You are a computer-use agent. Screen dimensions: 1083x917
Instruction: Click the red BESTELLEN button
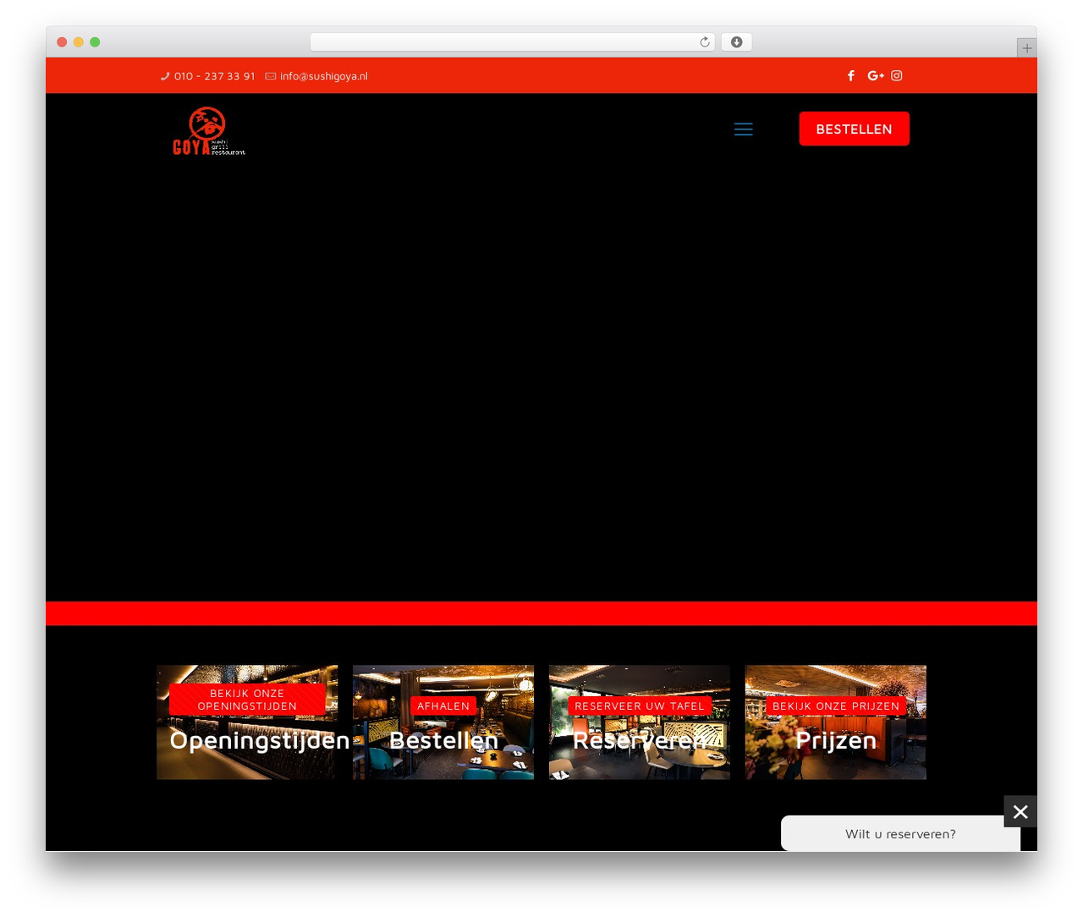click(x=855, y=129)
